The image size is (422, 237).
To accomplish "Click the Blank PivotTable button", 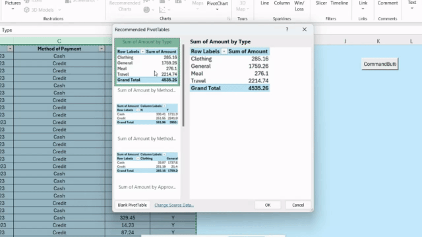I will click(x=132, y=205).
